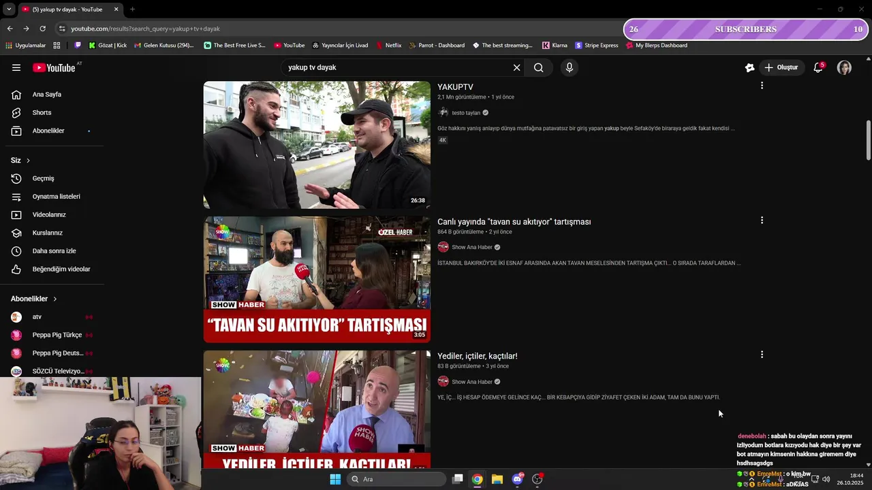Open the site info icon in address bar

(x=62, y=29)
